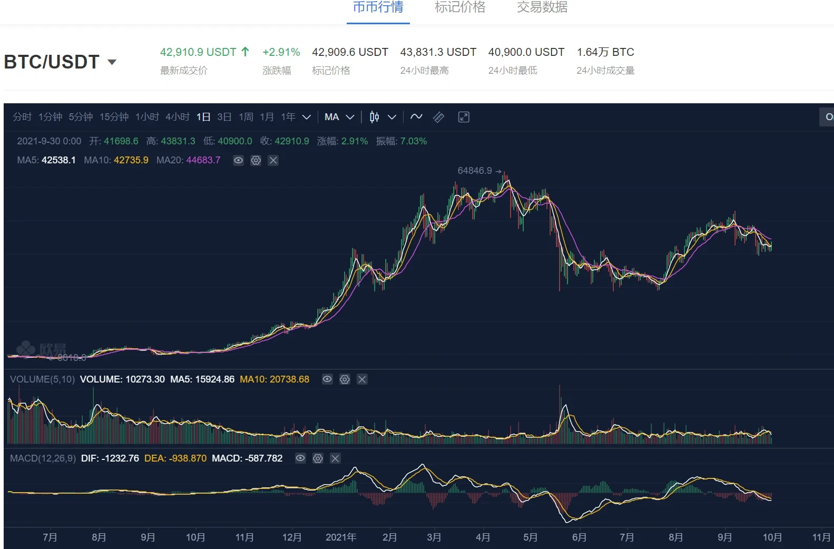Viewport: 834px width, 549px height.
Task: Remove the VOLUME indicator with X
Action: pyautogui.click(x=362, y=379)
